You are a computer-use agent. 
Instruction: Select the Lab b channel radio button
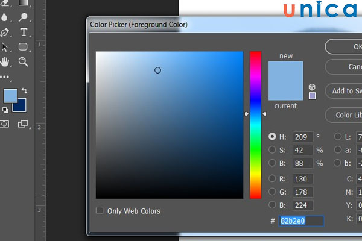337,163
